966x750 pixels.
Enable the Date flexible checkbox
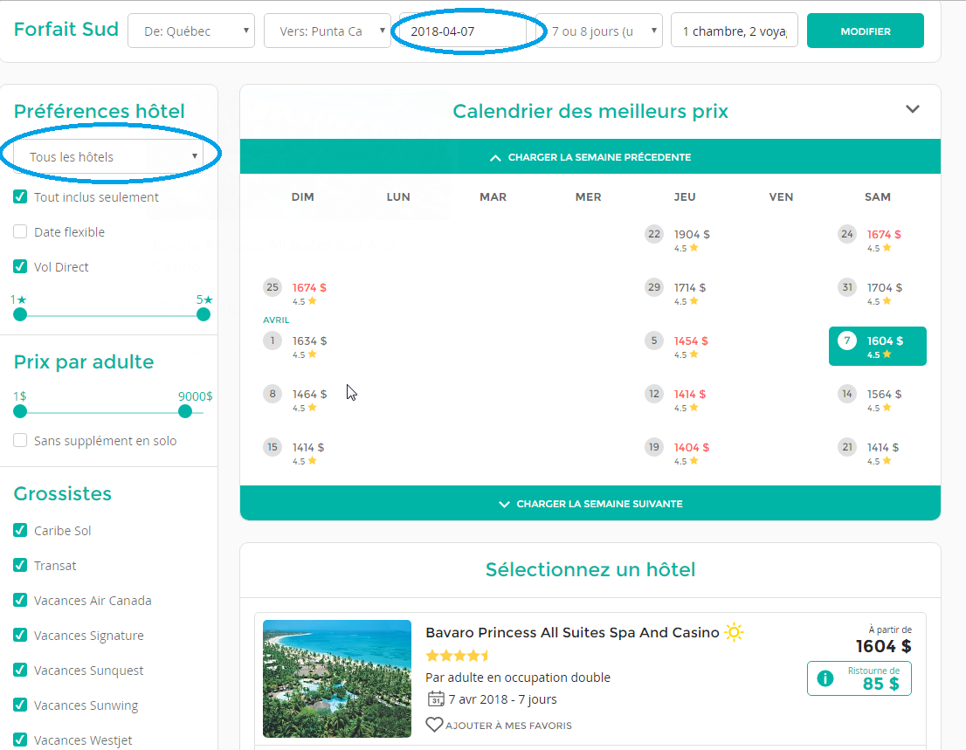click(20, 231)
